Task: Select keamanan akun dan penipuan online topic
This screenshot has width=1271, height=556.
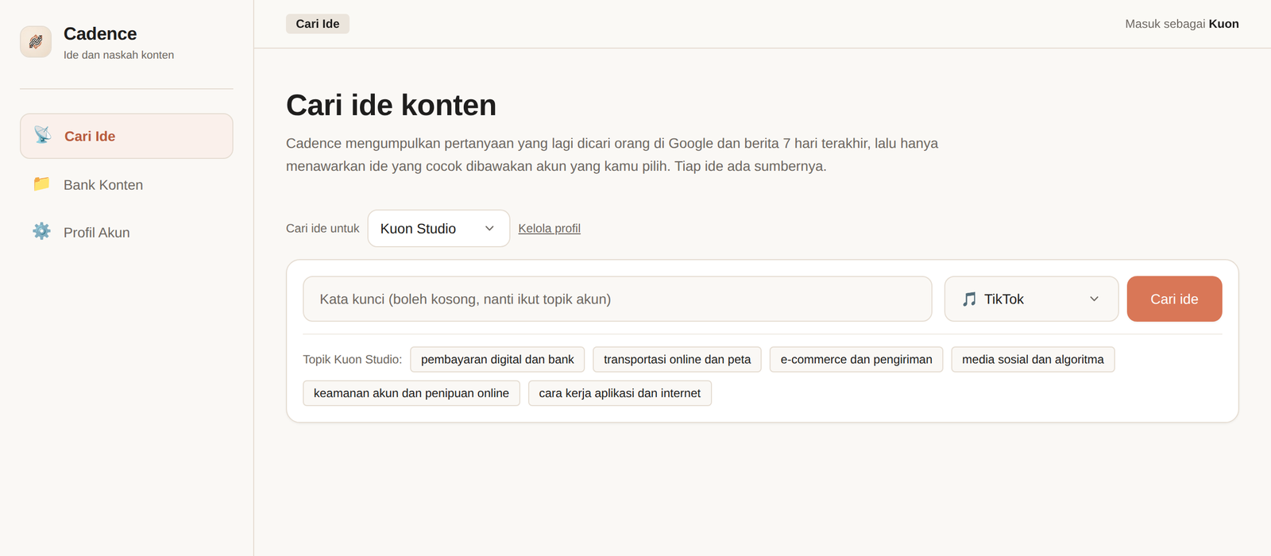Action: [411, 393]
